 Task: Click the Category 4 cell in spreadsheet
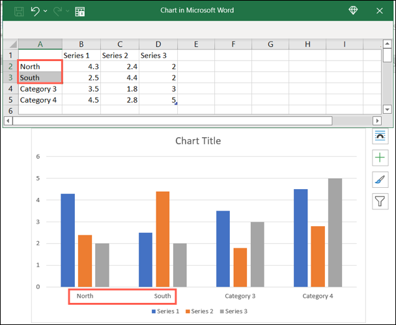(x=40, y=99)
